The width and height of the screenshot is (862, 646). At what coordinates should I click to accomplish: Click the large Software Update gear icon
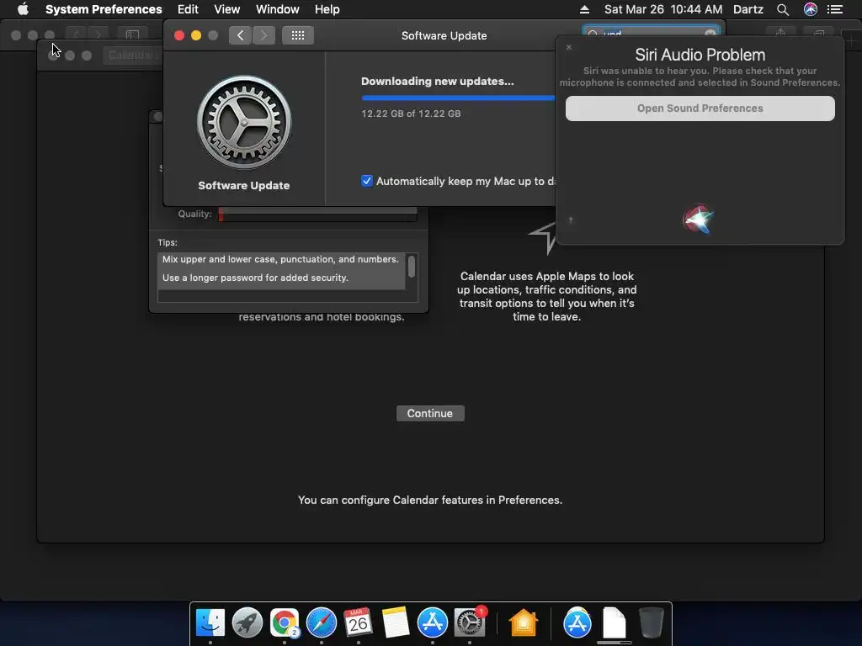click(244, 122)
